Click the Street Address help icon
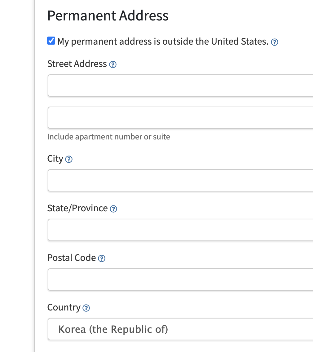Image resolution: width=313 pixels, height=352 pixels. click(x=113, y=64)
